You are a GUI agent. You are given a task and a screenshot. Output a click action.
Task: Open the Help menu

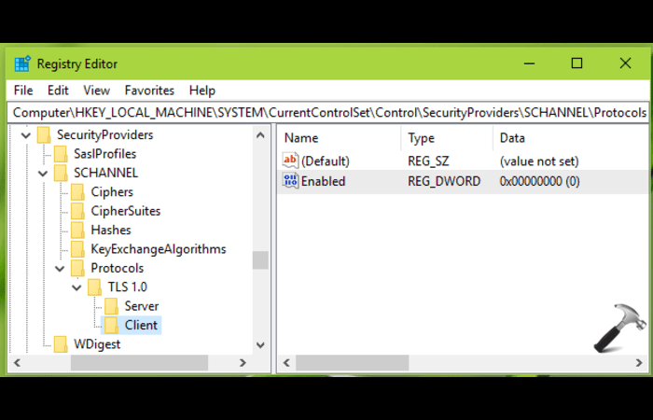[x=202, y=91]
